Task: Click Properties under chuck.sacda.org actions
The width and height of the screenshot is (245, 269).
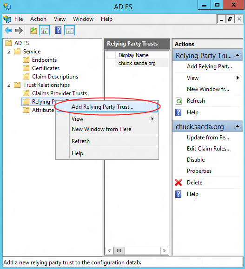Action: (x=199, y=171)
